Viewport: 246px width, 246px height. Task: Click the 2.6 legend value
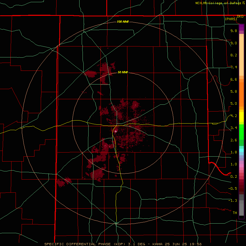pyautogui.click(x=234, y=140)
